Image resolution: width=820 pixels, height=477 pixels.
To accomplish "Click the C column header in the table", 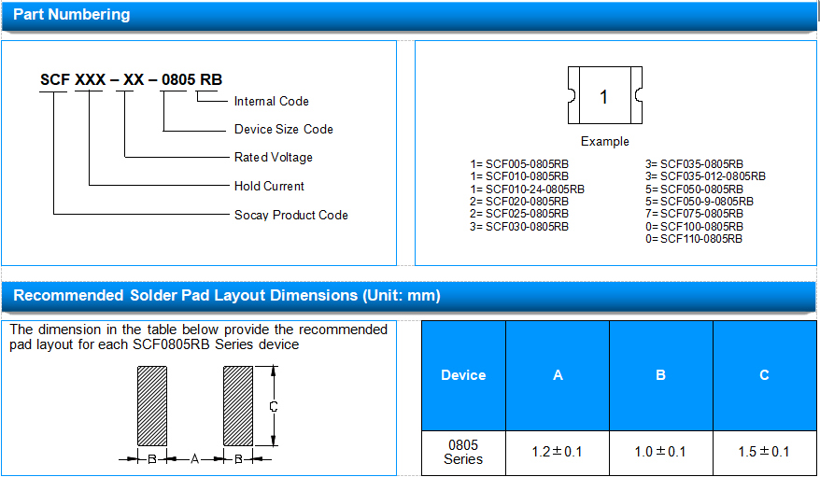I will click(x=765, y=375).
